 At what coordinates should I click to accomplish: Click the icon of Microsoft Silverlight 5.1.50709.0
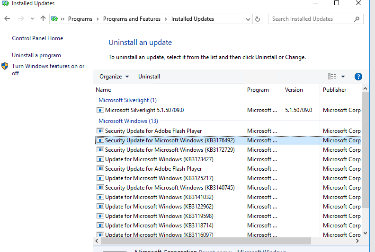pos(100,110)
